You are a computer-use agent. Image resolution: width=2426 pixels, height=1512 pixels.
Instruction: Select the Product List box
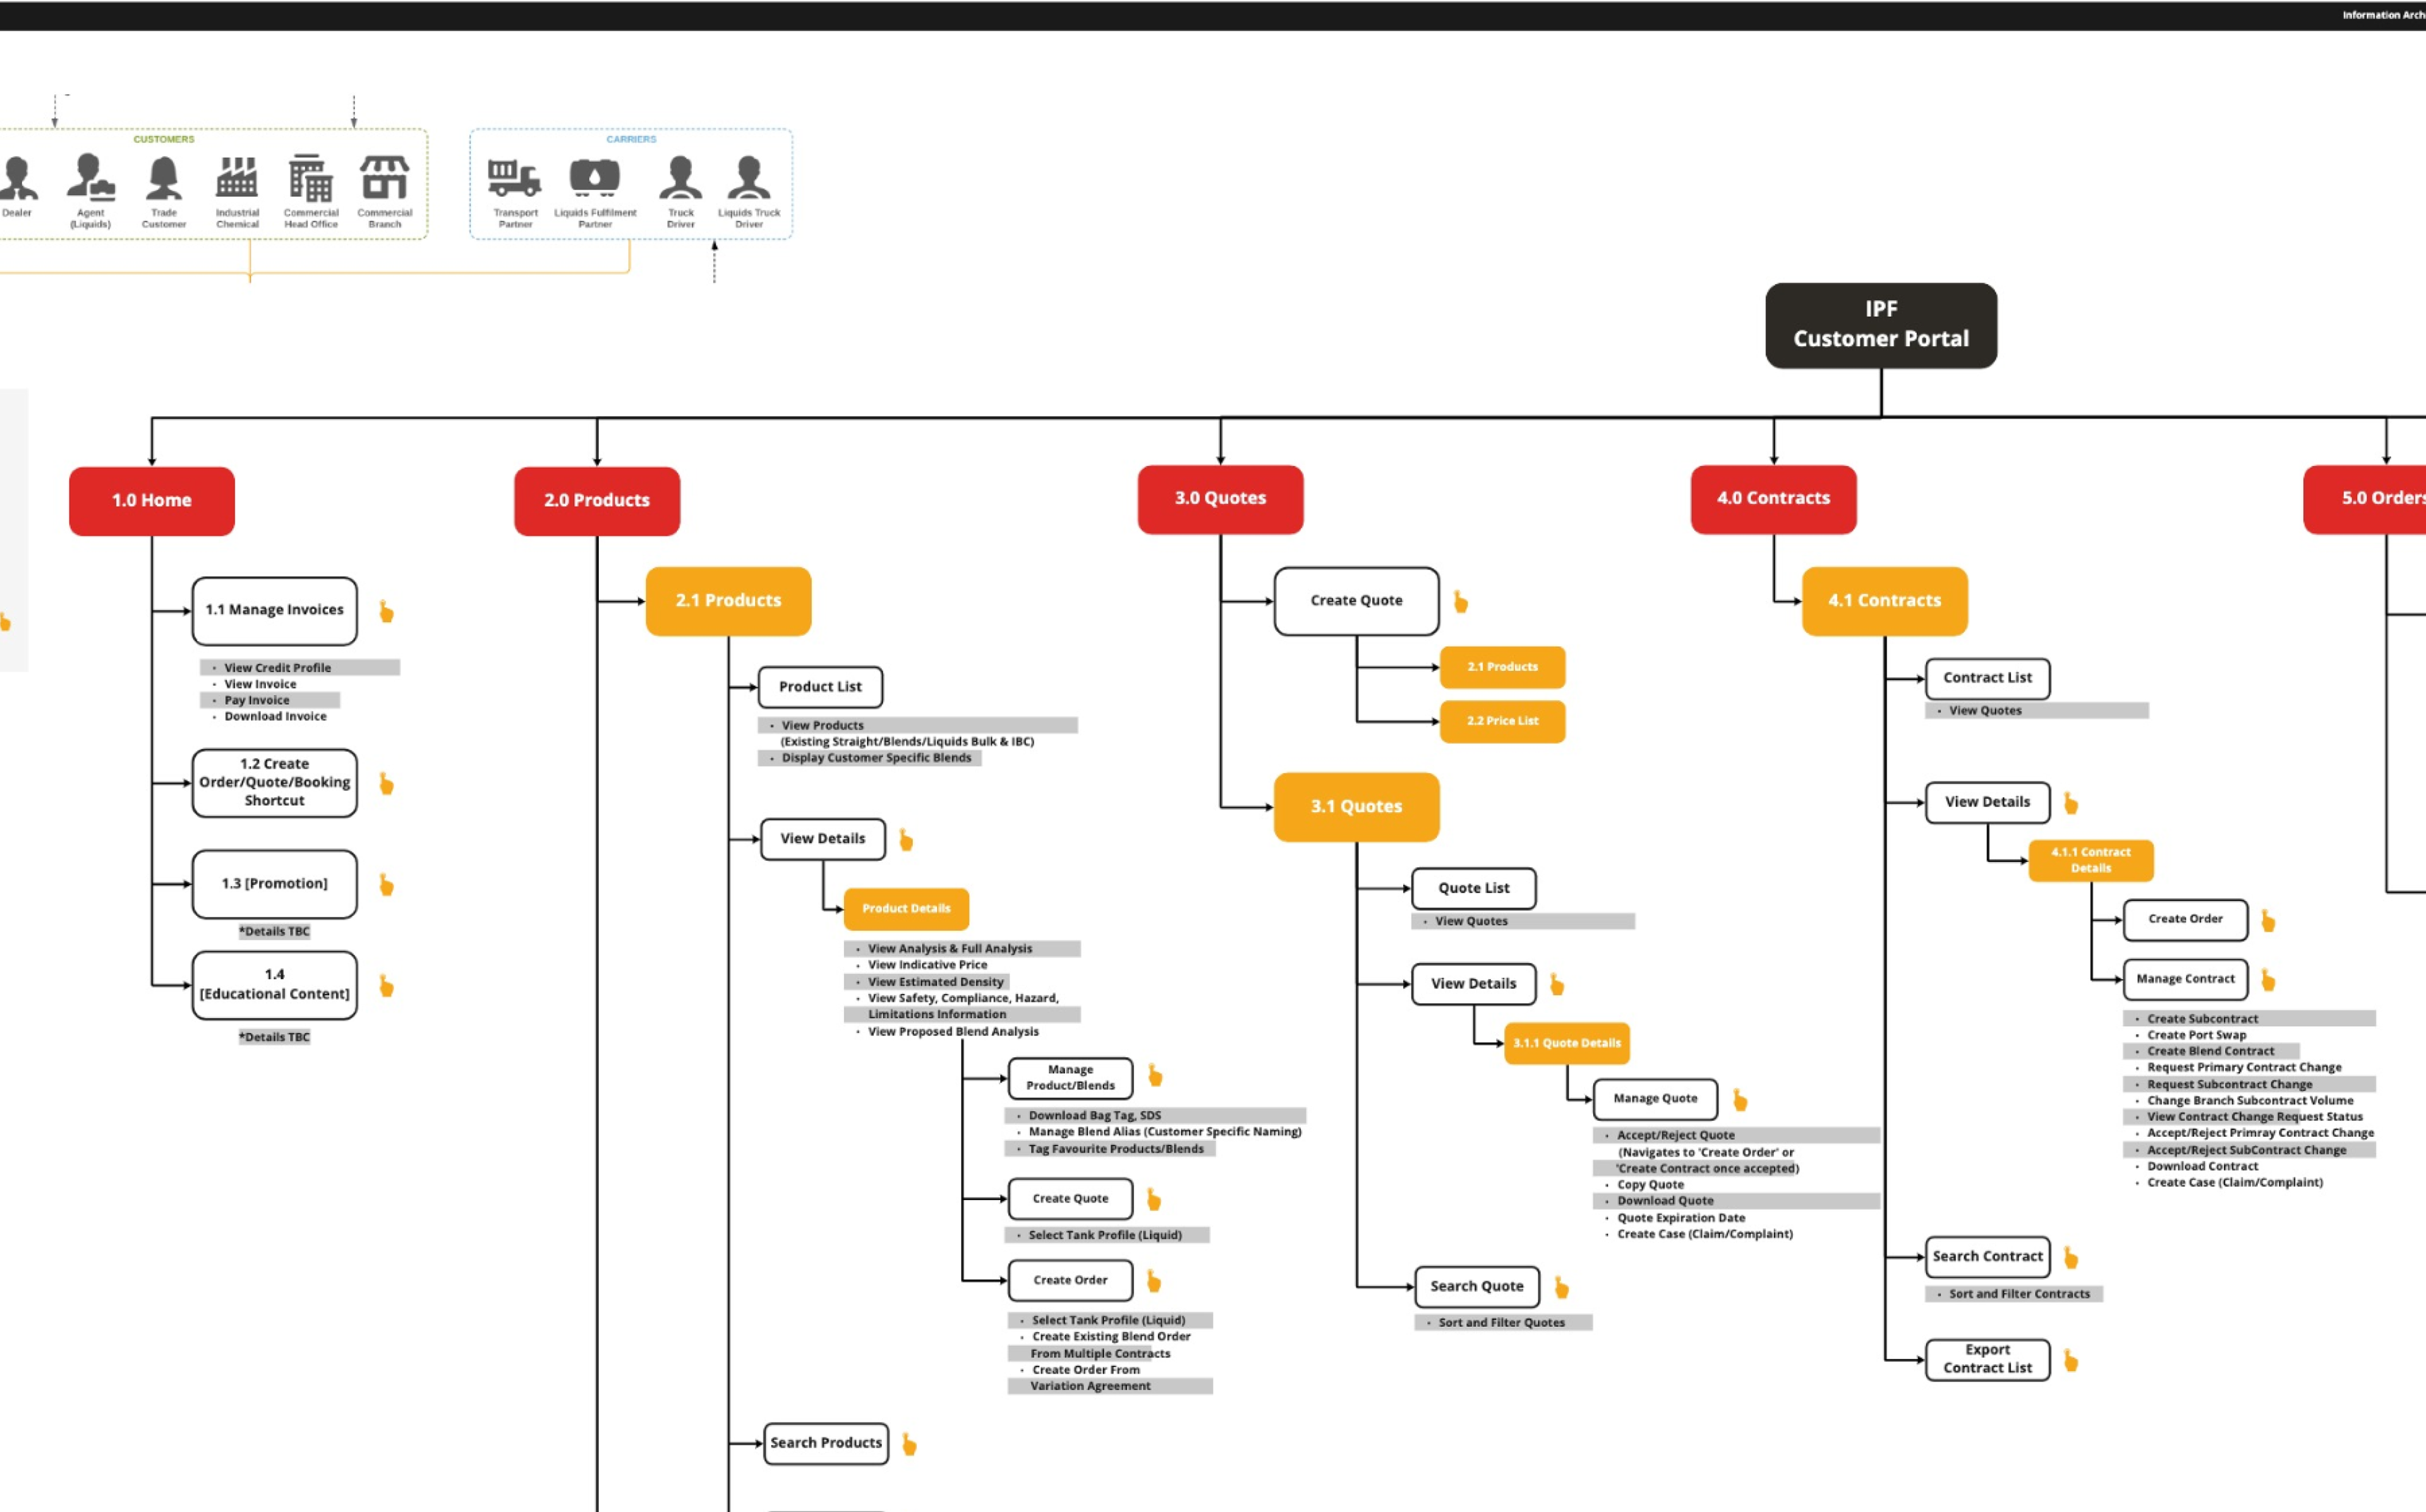[820, 687]
